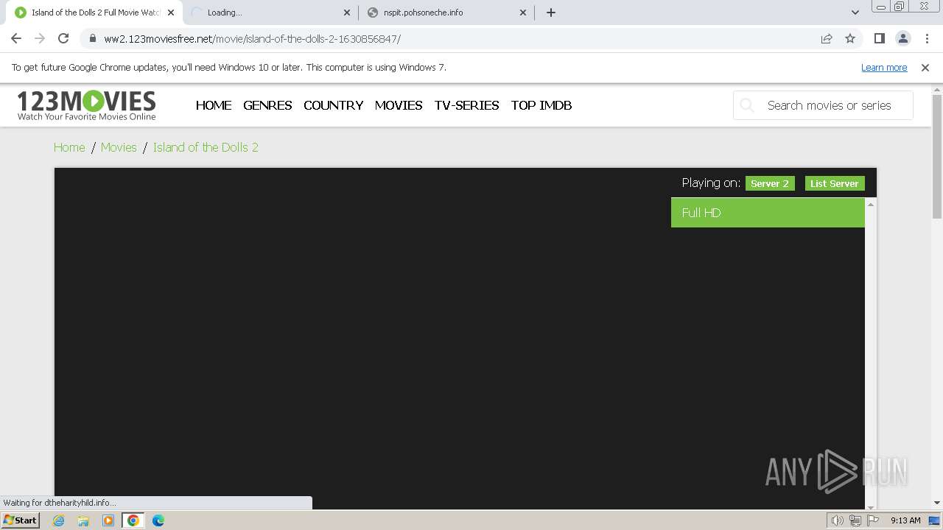This screenshot has width=943, height=530.
Task: Close the Loading... tab
Action: click(347, 13)
